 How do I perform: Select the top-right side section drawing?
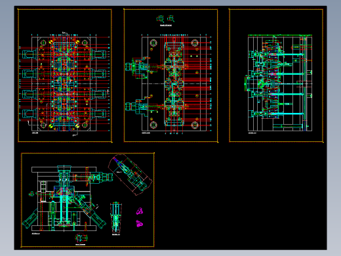(x=279, y=83)
